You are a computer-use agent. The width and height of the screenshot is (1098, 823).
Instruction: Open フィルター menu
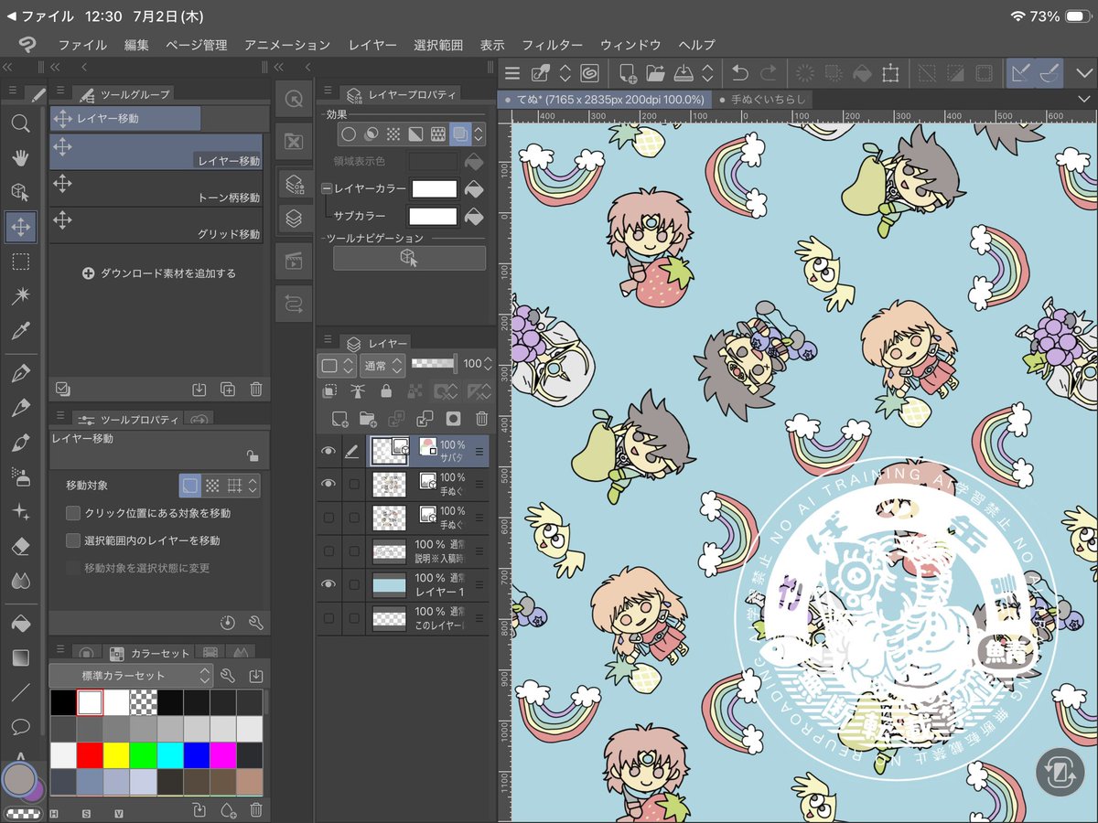pyautogui.click(x=552, y=45)
